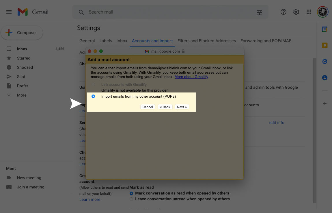Switch to the General settings tab

[x=87, y=41]
